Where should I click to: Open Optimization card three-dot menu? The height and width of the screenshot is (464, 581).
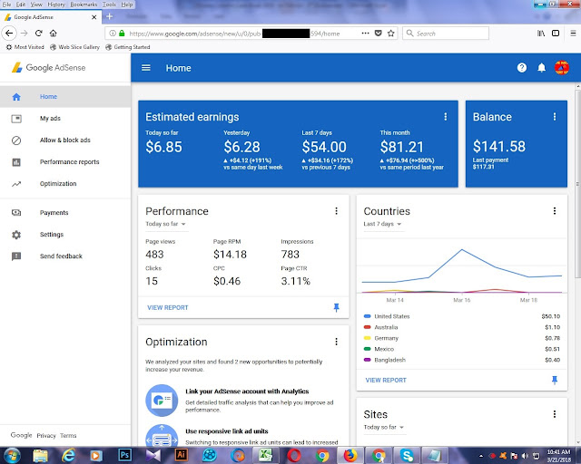click(x=336, y=342)
